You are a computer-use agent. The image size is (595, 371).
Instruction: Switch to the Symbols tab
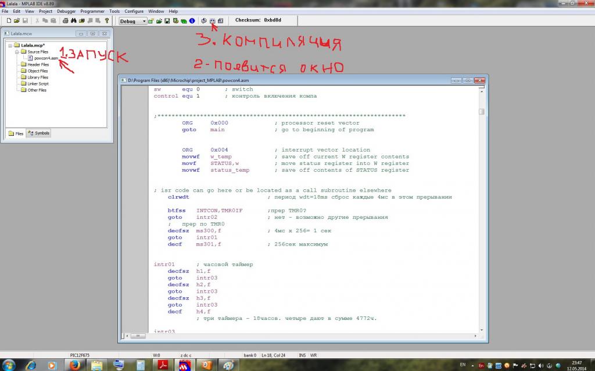39,133
